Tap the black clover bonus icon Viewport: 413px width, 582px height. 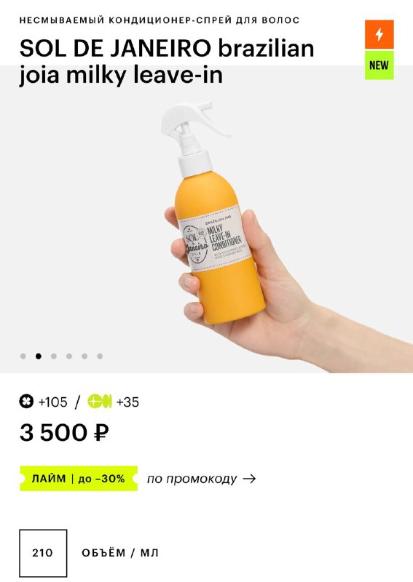click(26, 402)
